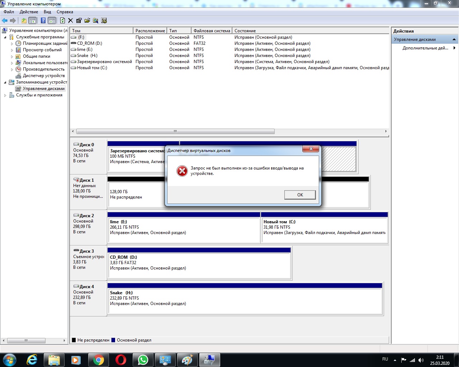Click the magnifier search toolbar icon
Viewport: 459px width, 367px height.
click(96, 20)
